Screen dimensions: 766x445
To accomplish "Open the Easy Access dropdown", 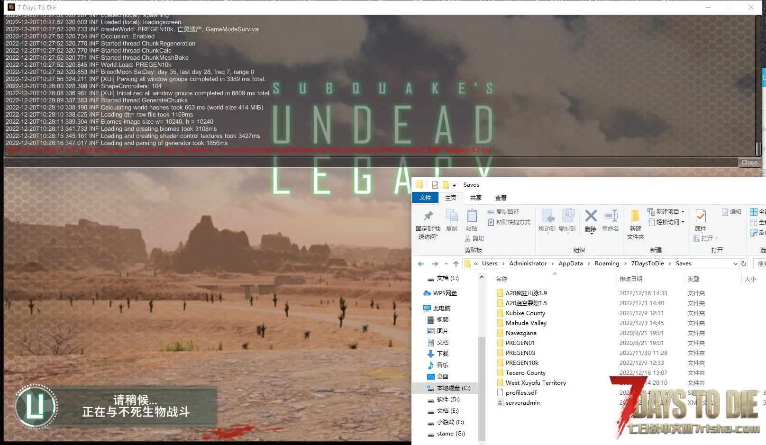I will click(666, 222).
